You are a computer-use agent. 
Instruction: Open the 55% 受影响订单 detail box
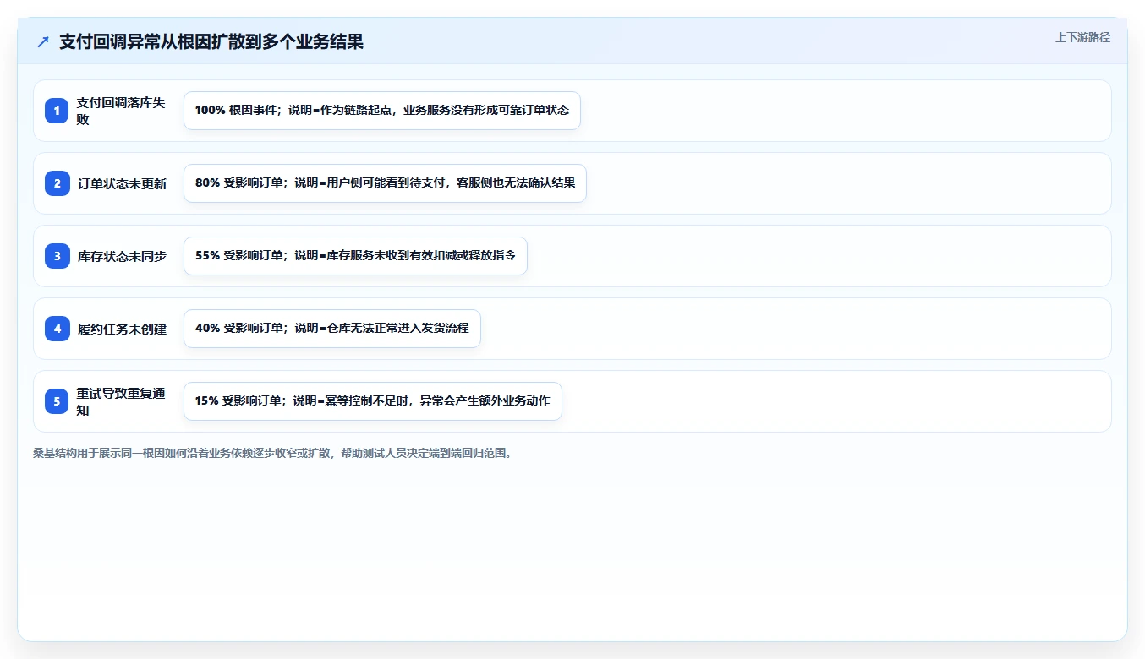pyautogui.click(x=355, y=256)
